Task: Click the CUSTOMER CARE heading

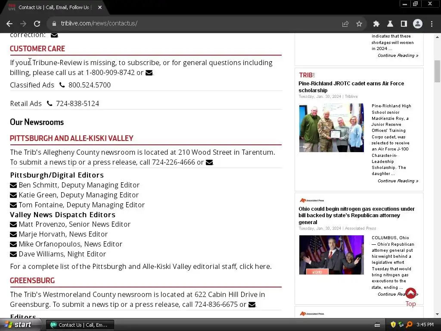Action: tap(37, 49)
